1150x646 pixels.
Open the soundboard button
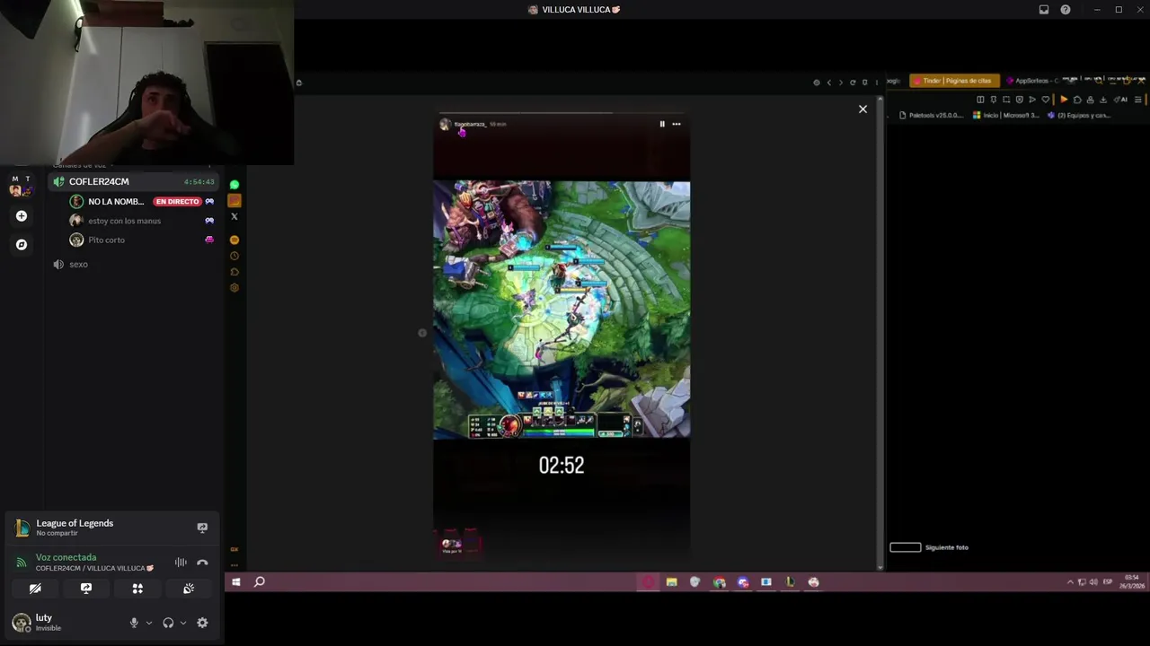(189, 589)
